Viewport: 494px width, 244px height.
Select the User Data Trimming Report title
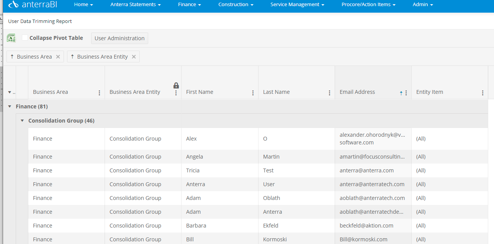coord(40,21)
